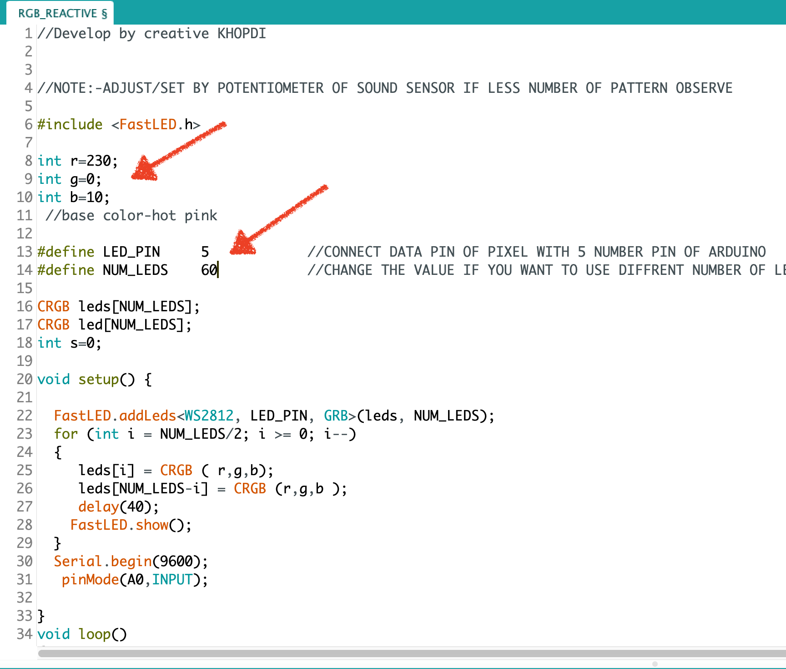Click the line 'int r=230;'
Image resolution: width=786 pixels, height=669 pixels.
tap(77, 161)
